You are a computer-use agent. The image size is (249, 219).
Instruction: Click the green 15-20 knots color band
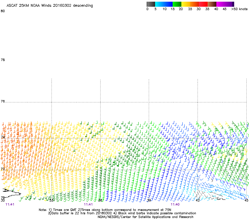[x=177, y=4]
